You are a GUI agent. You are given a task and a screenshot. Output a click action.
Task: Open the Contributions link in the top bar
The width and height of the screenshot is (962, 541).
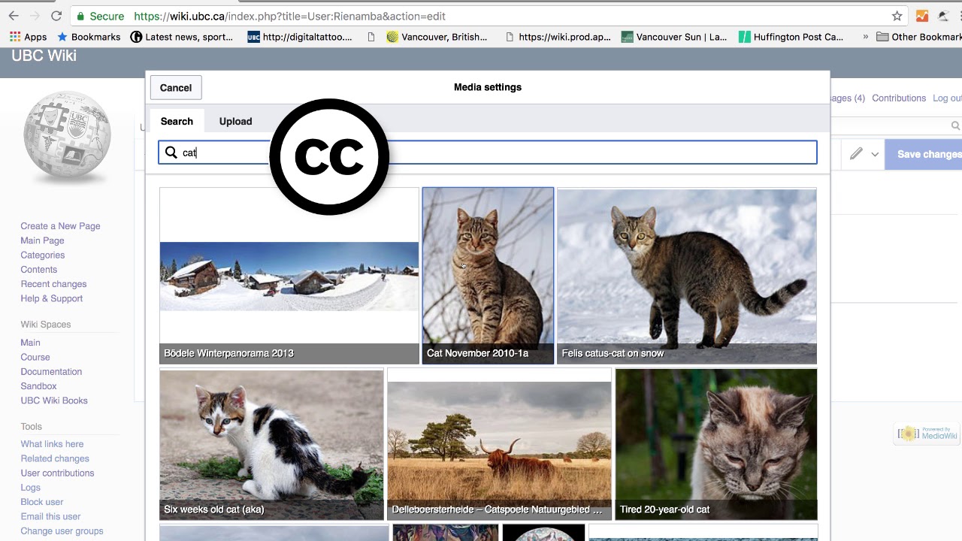click(899, 98)
